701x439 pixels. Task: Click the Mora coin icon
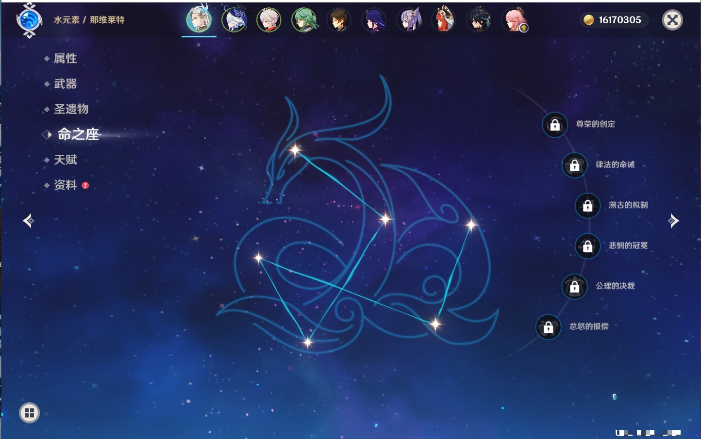tap(589, 20)
